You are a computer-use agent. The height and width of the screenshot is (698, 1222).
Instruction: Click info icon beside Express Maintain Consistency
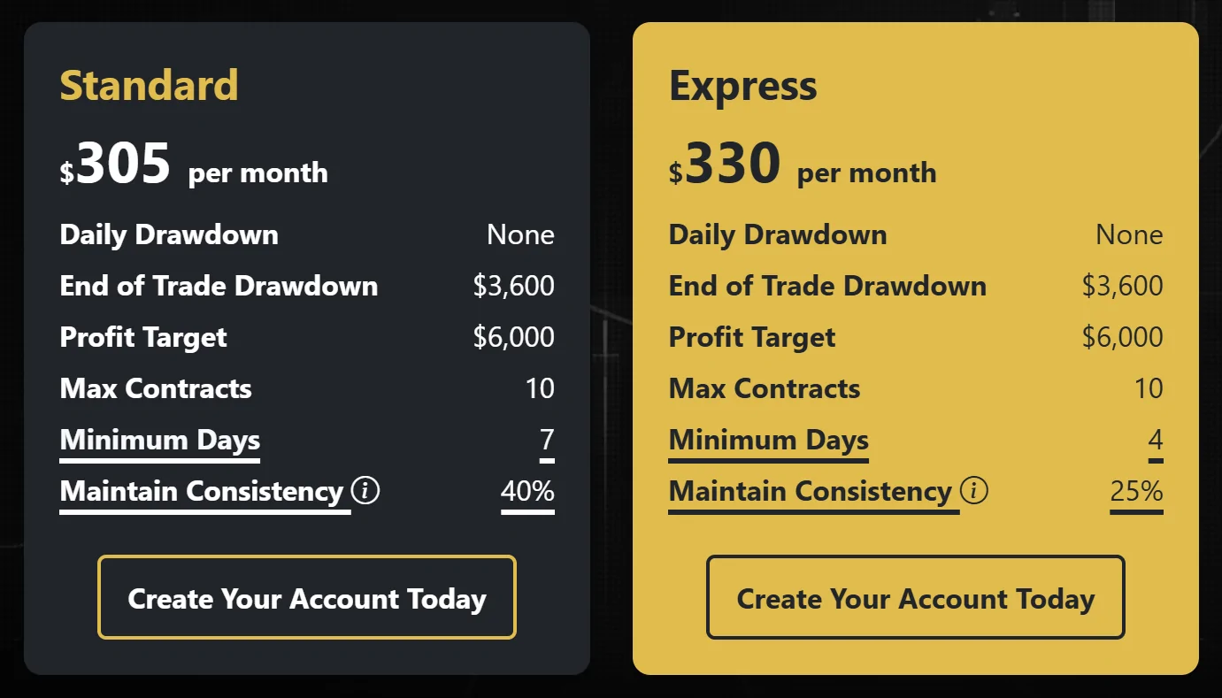(x=974, y=490)
